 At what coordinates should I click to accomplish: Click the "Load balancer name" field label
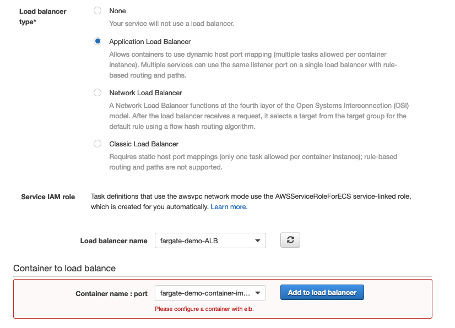(x=113, y=241)
